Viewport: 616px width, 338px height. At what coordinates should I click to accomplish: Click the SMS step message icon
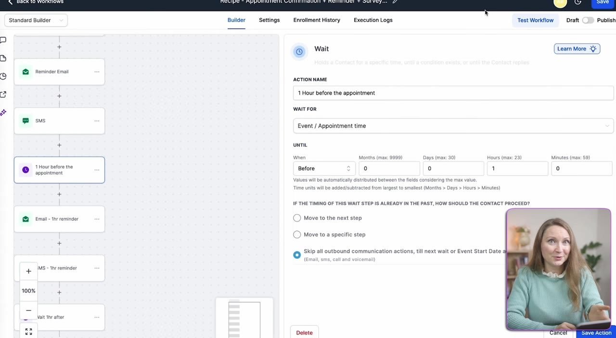tap(26, 121)
